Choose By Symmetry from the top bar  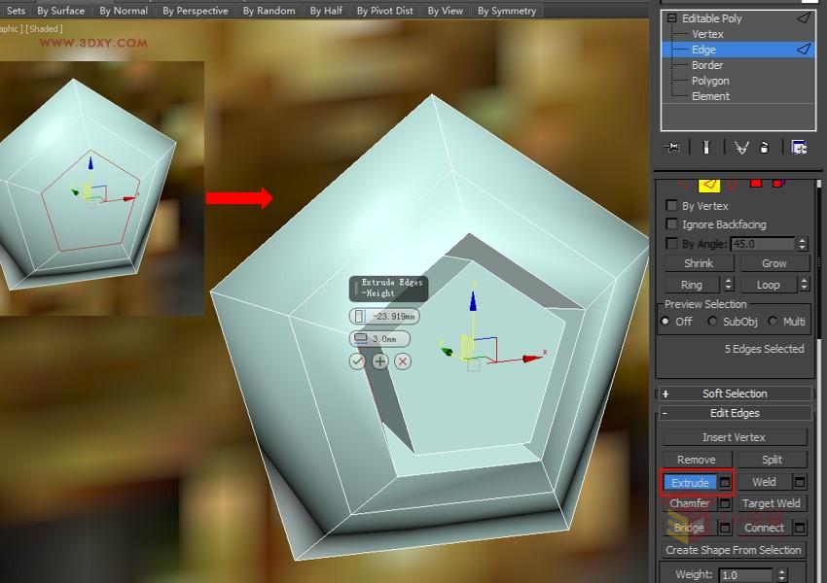507,11
